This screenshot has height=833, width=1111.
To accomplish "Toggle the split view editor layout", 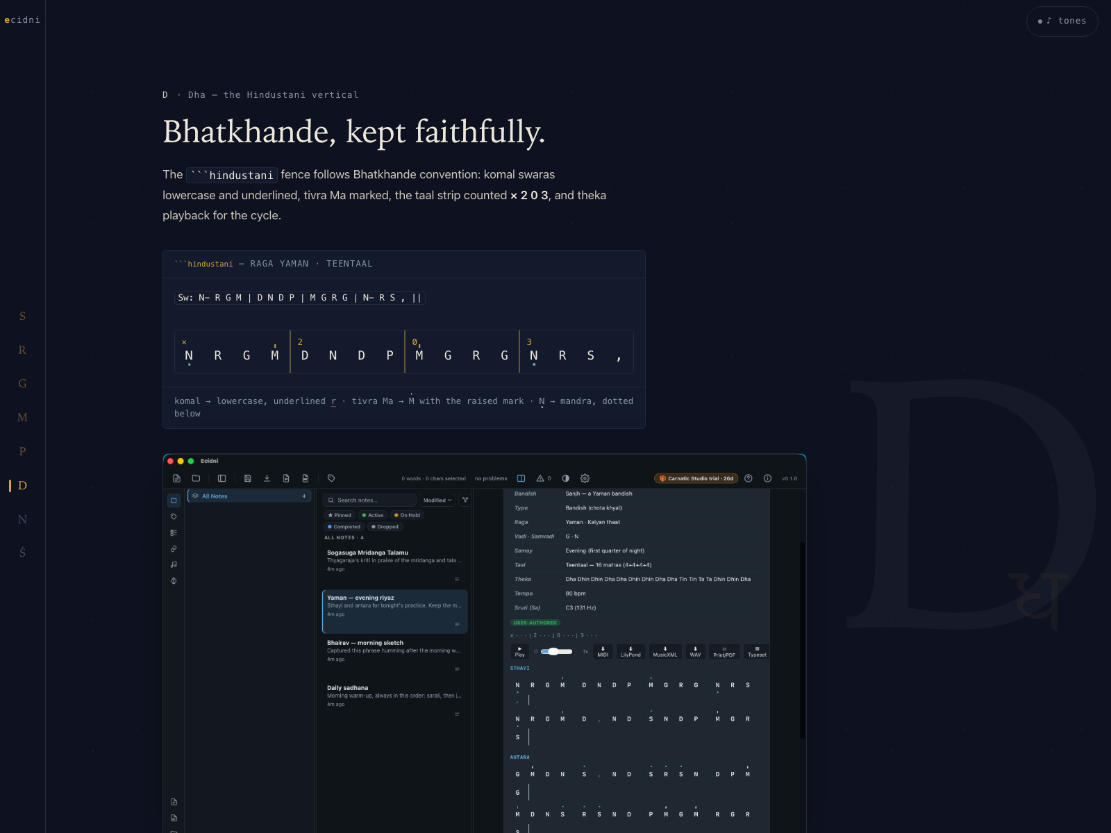I will (x=521, y=478).
